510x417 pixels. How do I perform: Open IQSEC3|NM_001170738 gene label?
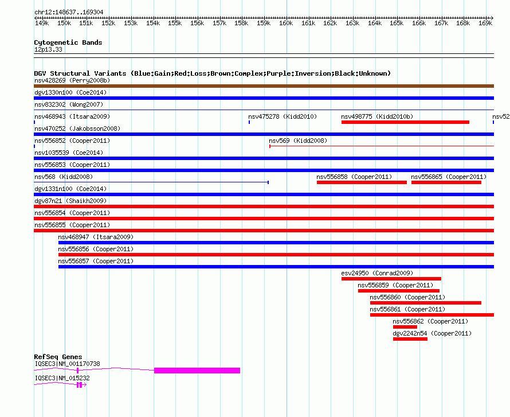pyautogui.click(x=67, y=364)
